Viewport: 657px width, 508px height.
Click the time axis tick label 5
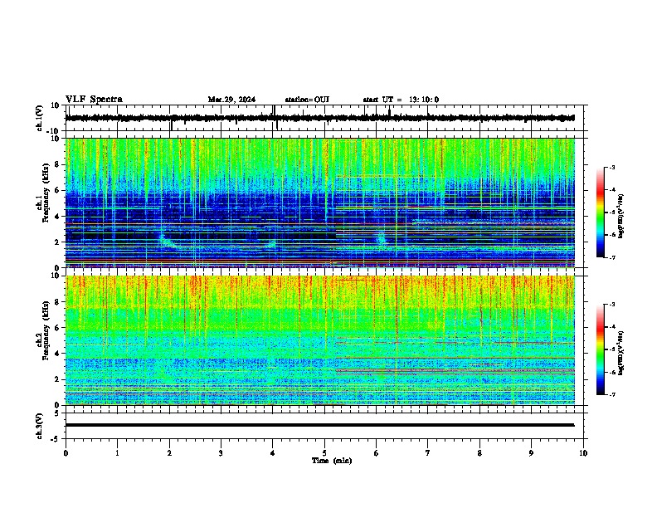click(x=324, y=453)
